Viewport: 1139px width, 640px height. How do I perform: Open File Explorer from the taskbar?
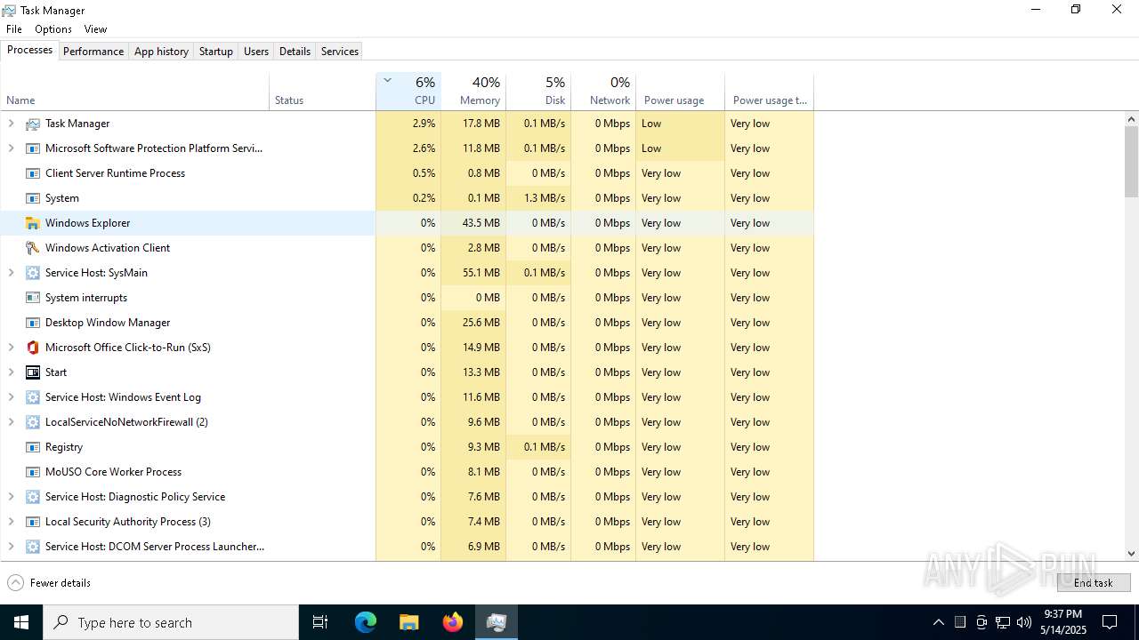click(409, 622)
